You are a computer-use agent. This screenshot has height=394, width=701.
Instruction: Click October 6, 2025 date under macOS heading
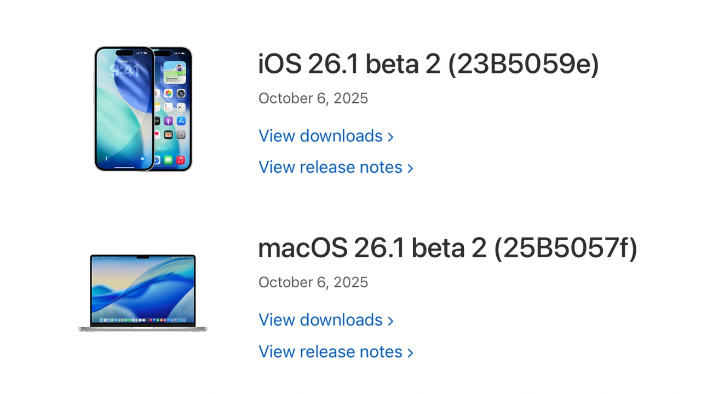(313, 282)
